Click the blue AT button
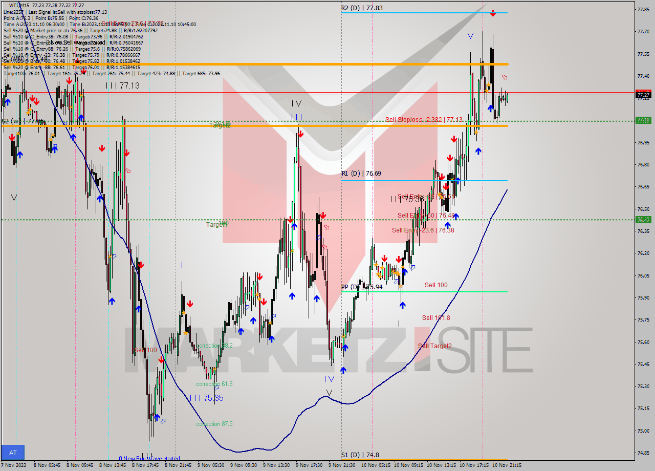655x471 pixels. click(13, 453)
